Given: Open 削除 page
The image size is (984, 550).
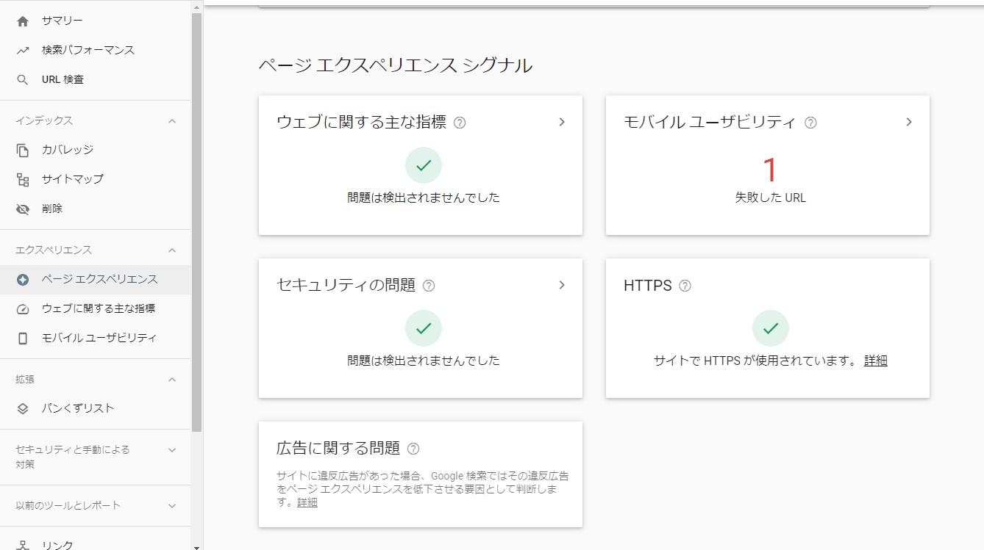Looking at the screenshot, I should click(95, 209).
